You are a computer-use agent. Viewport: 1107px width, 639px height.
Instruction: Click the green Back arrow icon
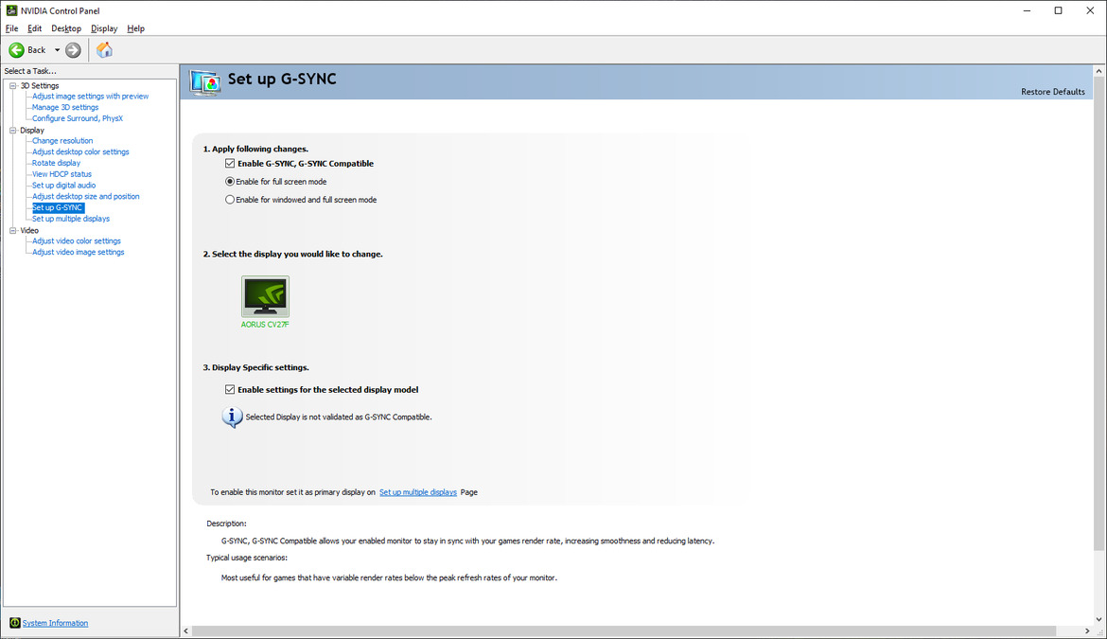click(16, 50)
